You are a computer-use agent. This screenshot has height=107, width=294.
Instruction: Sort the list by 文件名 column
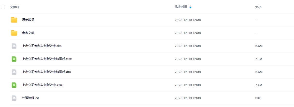click(15, 7)
